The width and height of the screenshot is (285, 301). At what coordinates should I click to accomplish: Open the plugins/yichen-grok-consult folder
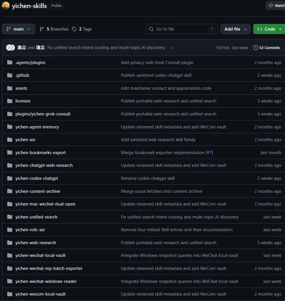(43, 114)
